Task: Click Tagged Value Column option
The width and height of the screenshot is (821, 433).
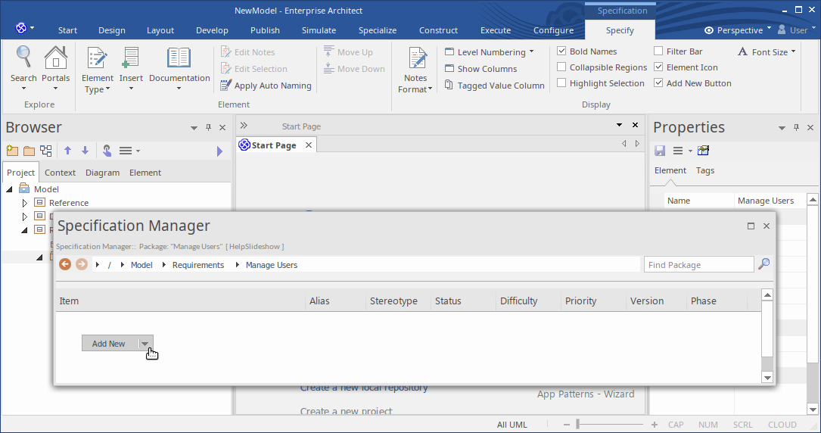Action: click(494, 86)
